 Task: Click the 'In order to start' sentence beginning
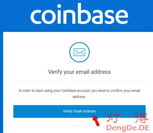(x=31, y=91)
